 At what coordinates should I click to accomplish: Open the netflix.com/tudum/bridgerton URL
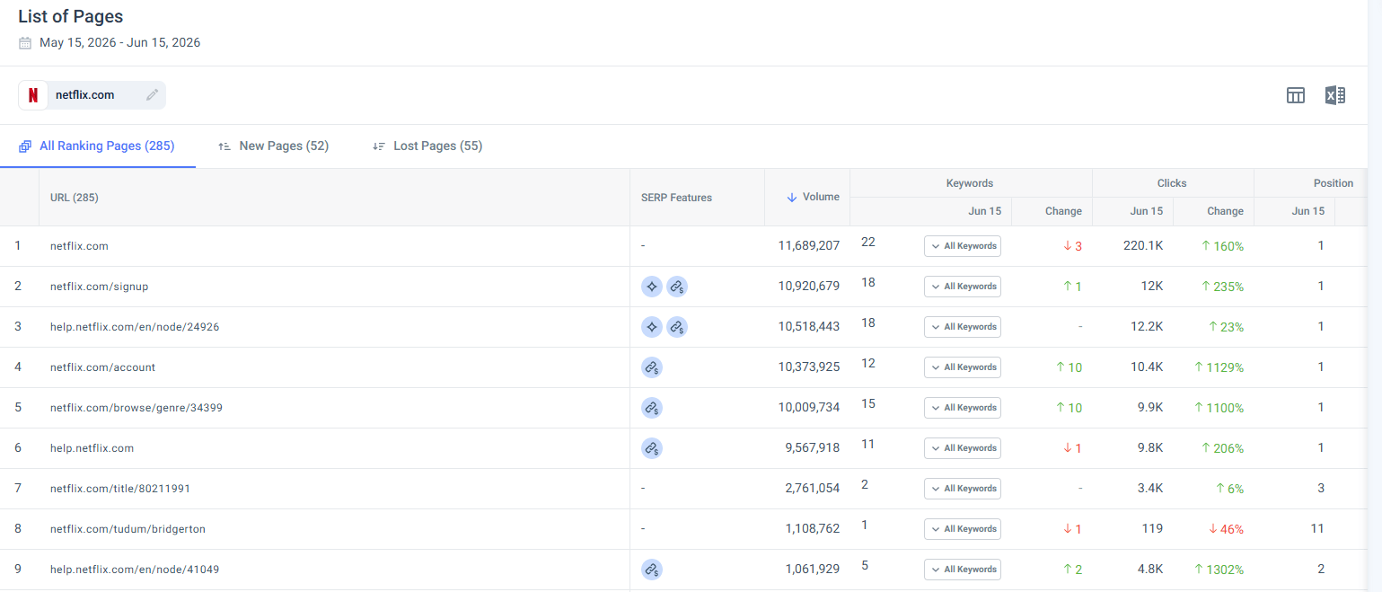click(128, 529)
